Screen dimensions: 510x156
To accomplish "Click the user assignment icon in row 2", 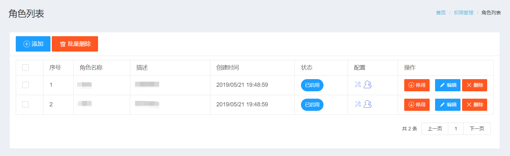I will (368, 104).
